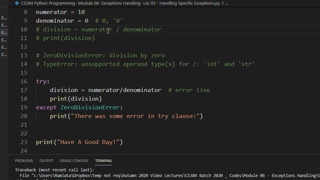Click the comment "# 0, '0'"
The width and height of the screenshot is (320, 180).
pyautogui.click(x=109, y=21)
